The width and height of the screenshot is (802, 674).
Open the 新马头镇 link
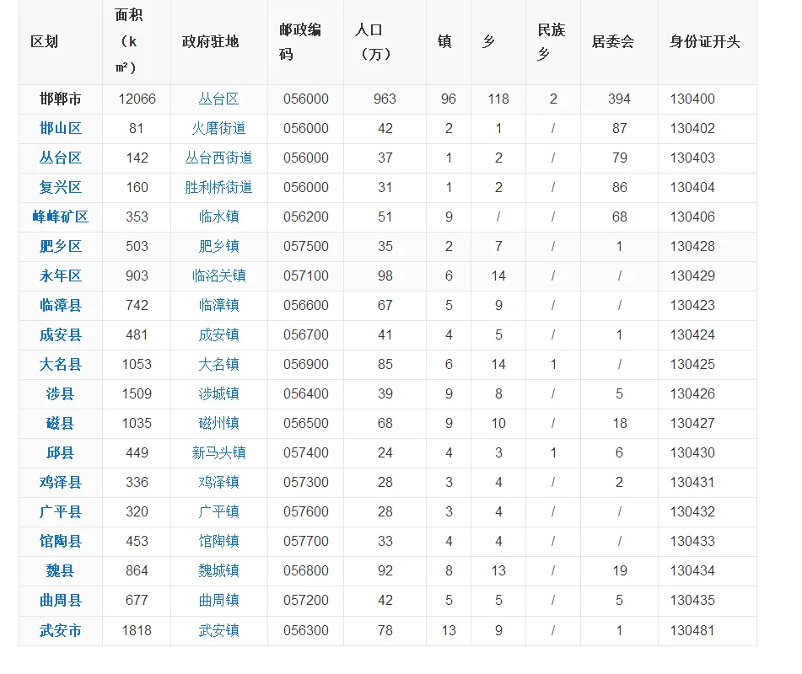point(218,452)
